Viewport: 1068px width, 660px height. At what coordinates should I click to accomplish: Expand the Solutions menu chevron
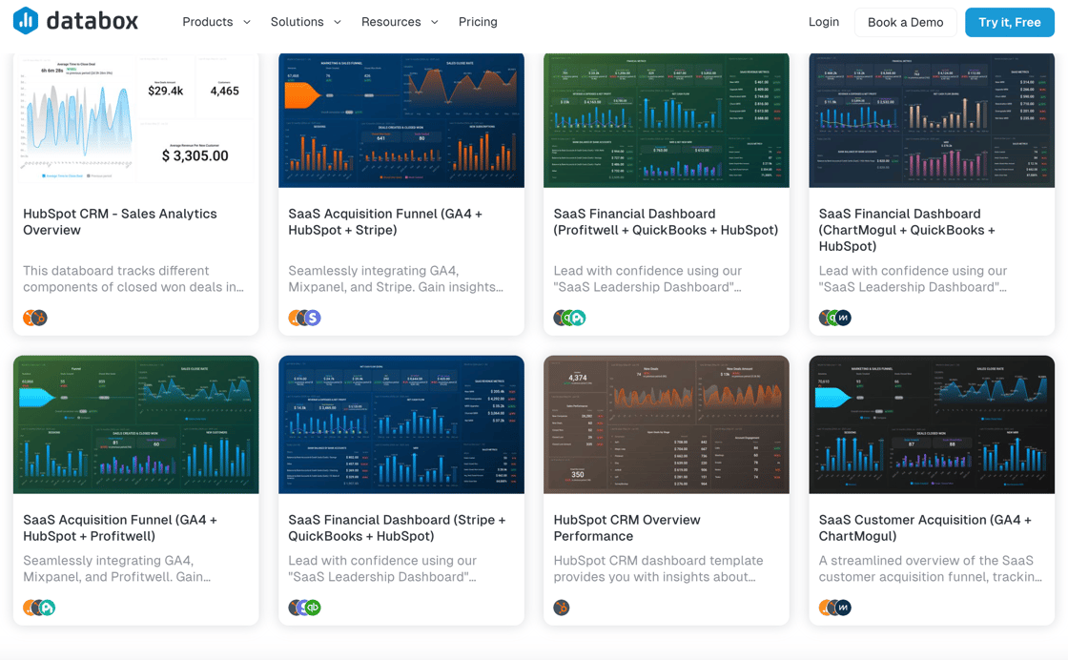pos(338,23)
